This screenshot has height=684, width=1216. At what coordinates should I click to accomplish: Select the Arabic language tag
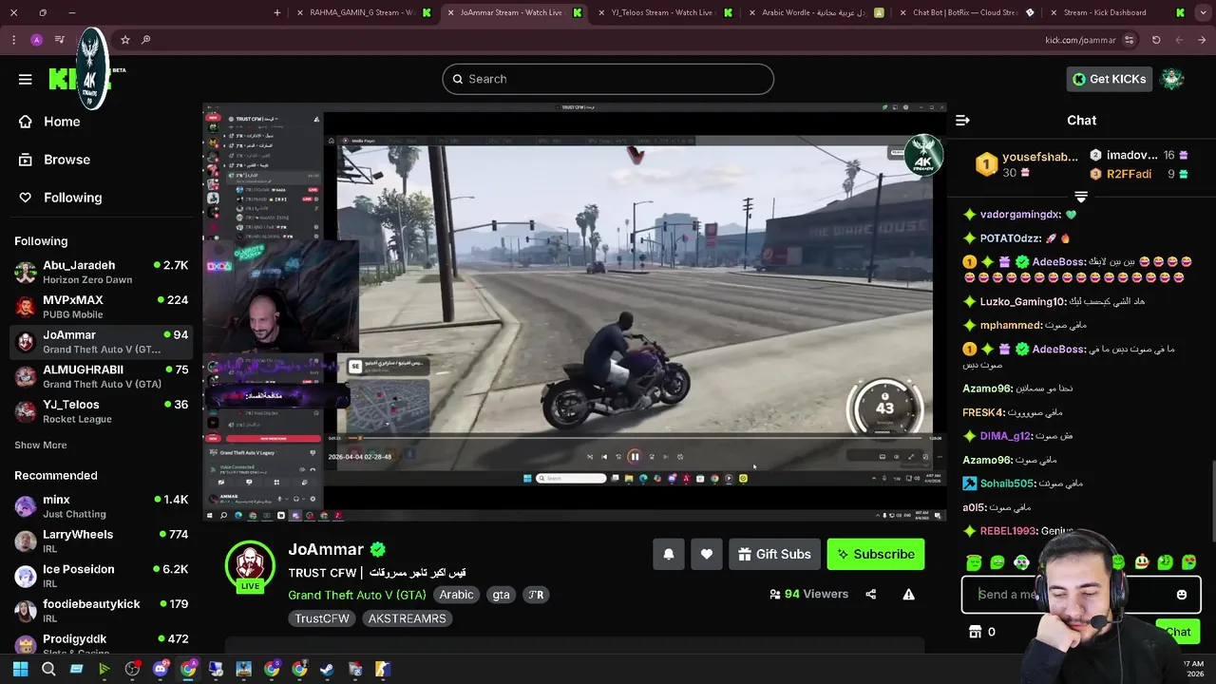456,595
